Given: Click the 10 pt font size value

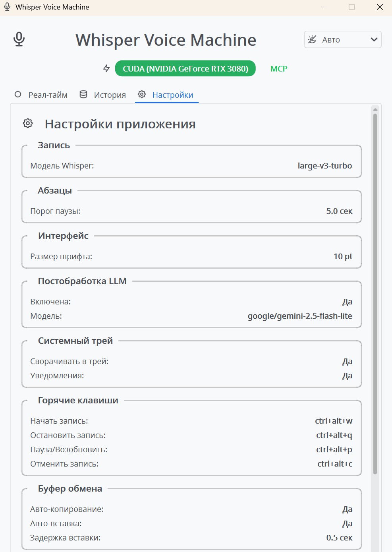Looking at the screenshot, I should point(343,256).
